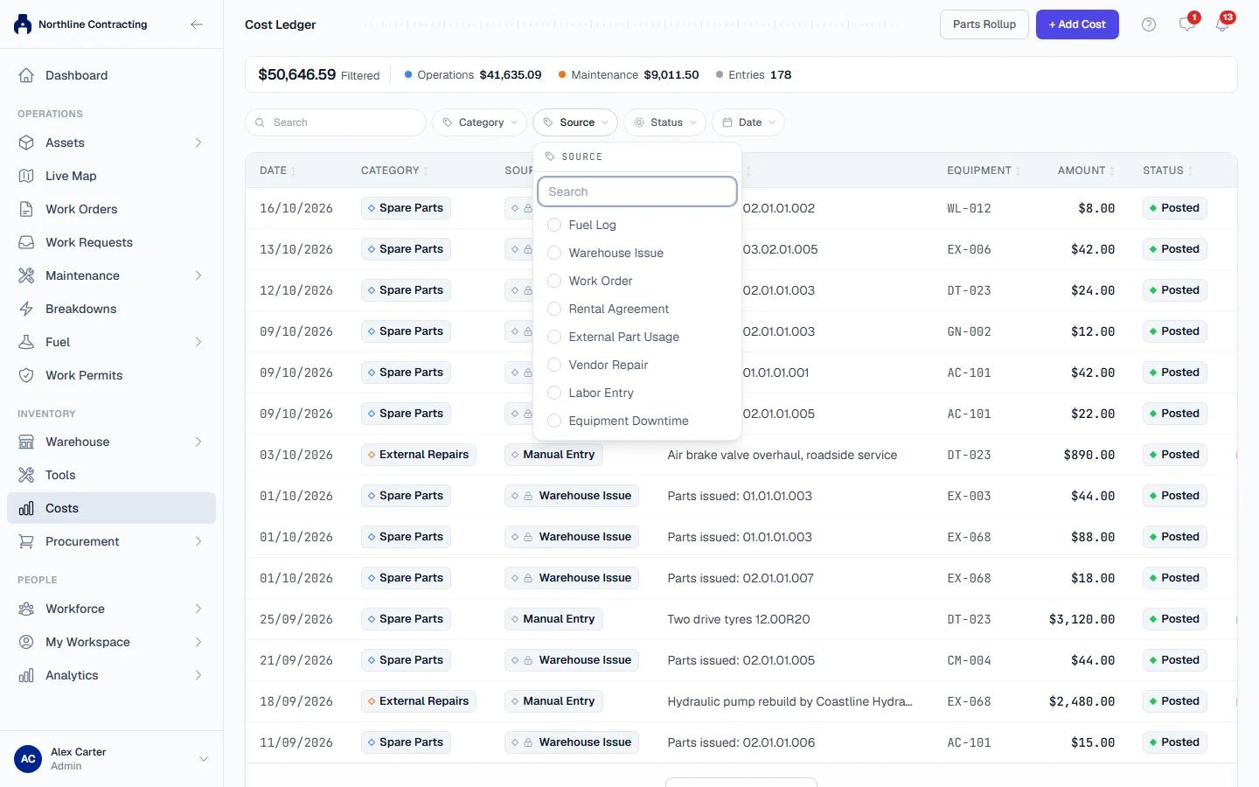Click the Fuel icon in sidebar

click(26, 342)
